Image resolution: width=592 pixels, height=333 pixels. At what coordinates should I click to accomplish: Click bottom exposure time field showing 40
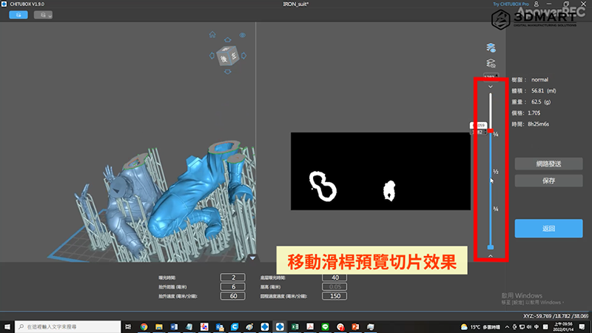[334, 277]
